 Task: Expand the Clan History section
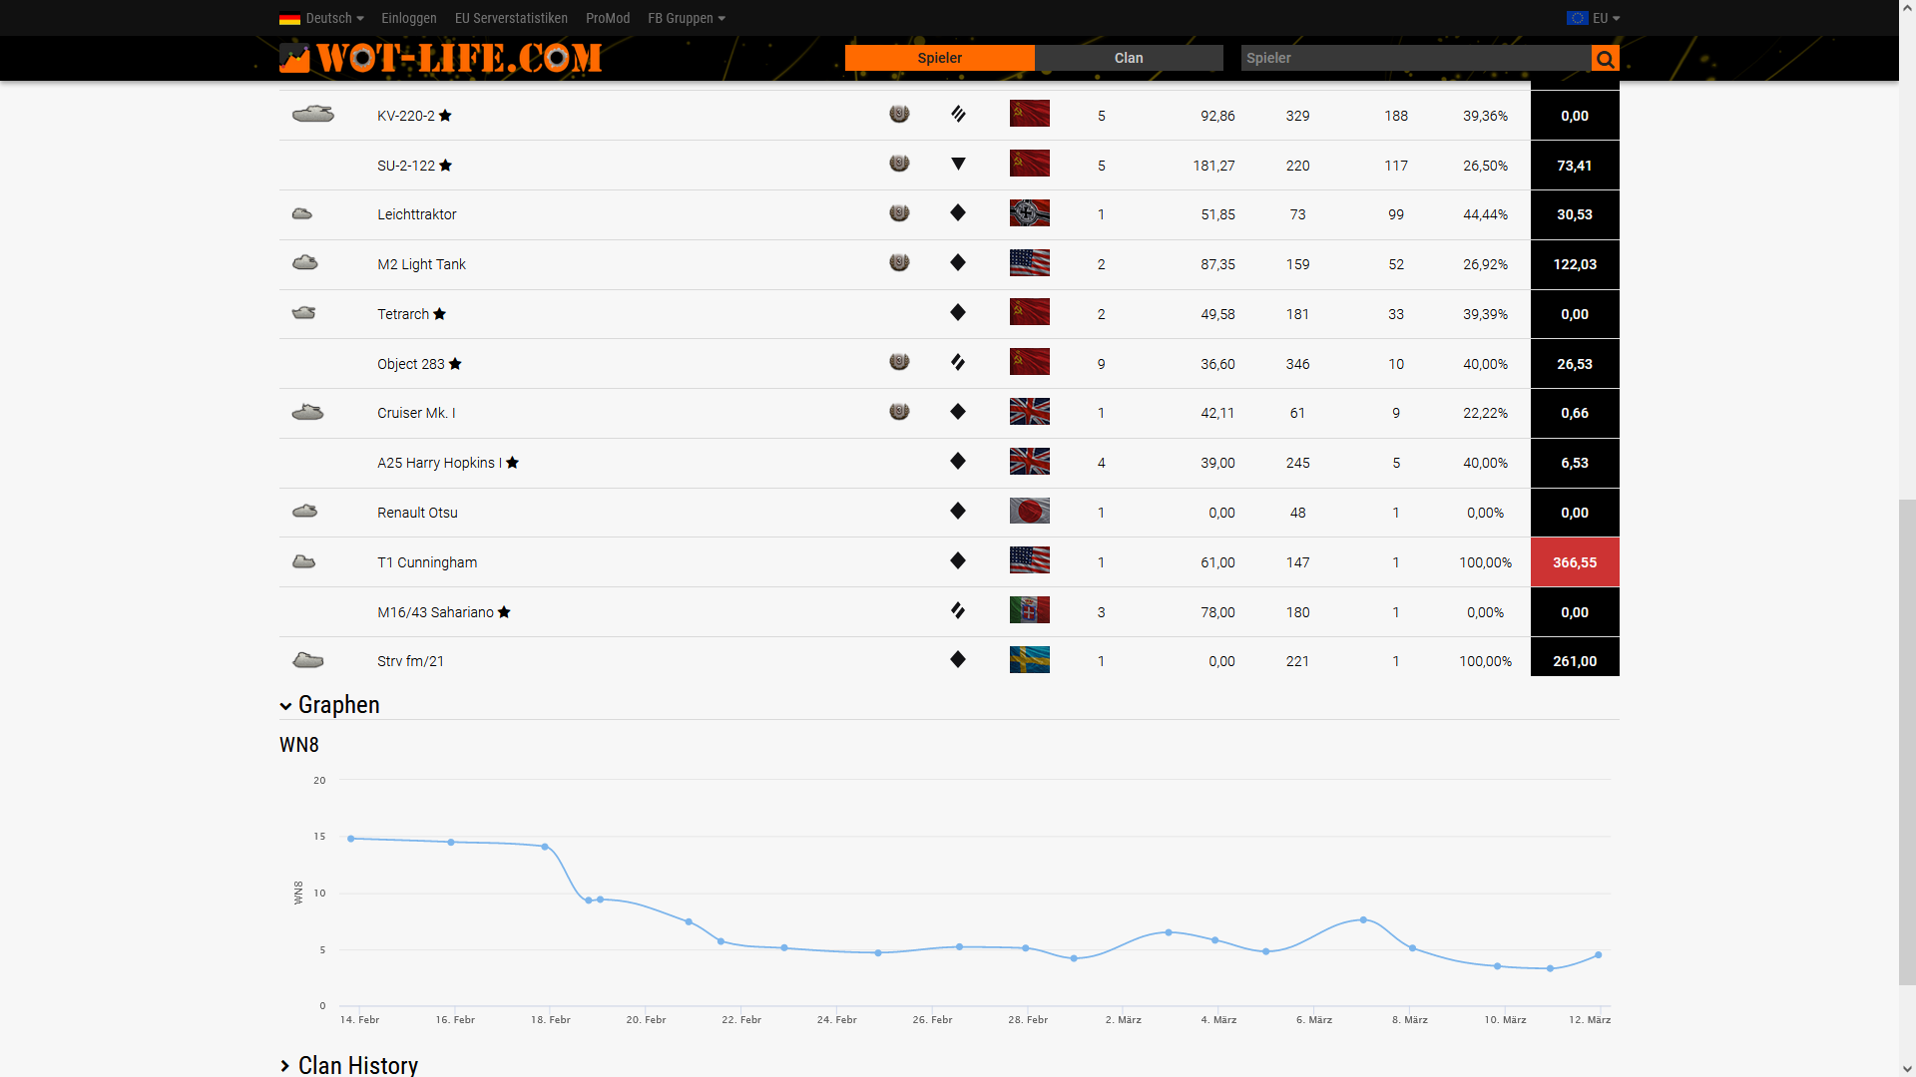(x=348, y=1065)
